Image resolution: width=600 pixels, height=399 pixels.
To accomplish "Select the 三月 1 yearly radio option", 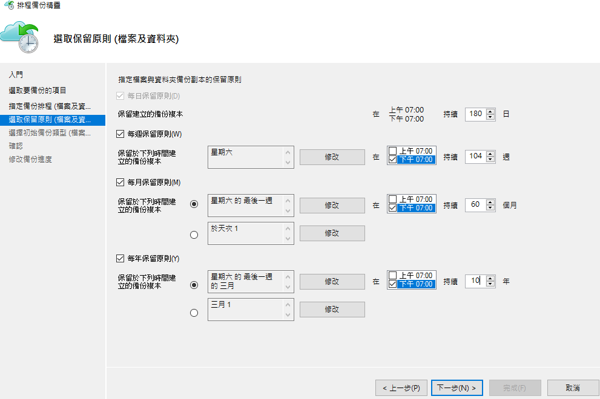I will point(194,313).
